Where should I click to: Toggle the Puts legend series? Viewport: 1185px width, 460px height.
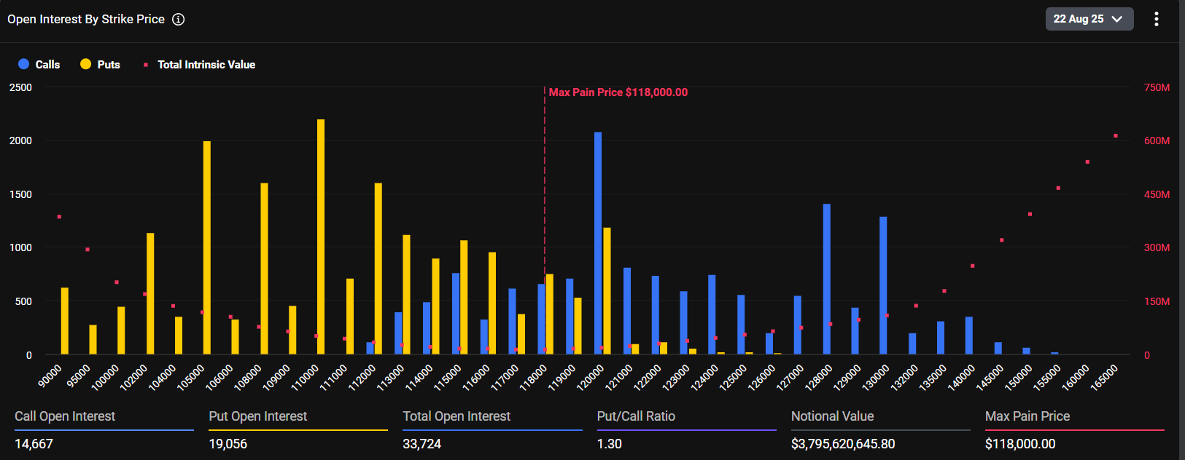(x=108, y=65)
